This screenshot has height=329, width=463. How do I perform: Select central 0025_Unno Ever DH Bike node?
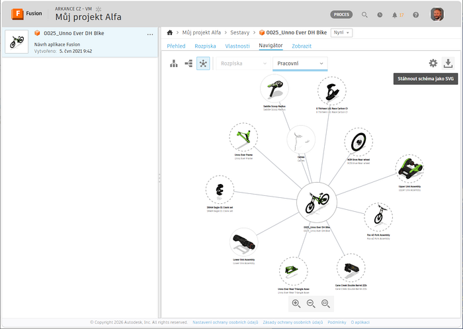[x=317, y=203]
